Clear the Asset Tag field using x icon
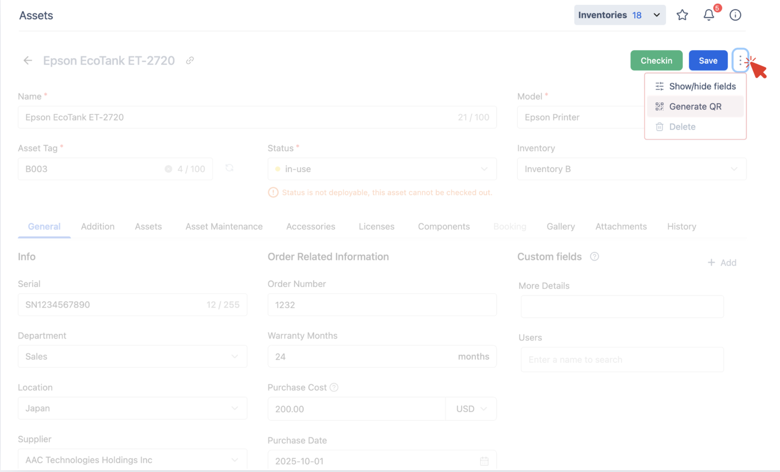 168,169
